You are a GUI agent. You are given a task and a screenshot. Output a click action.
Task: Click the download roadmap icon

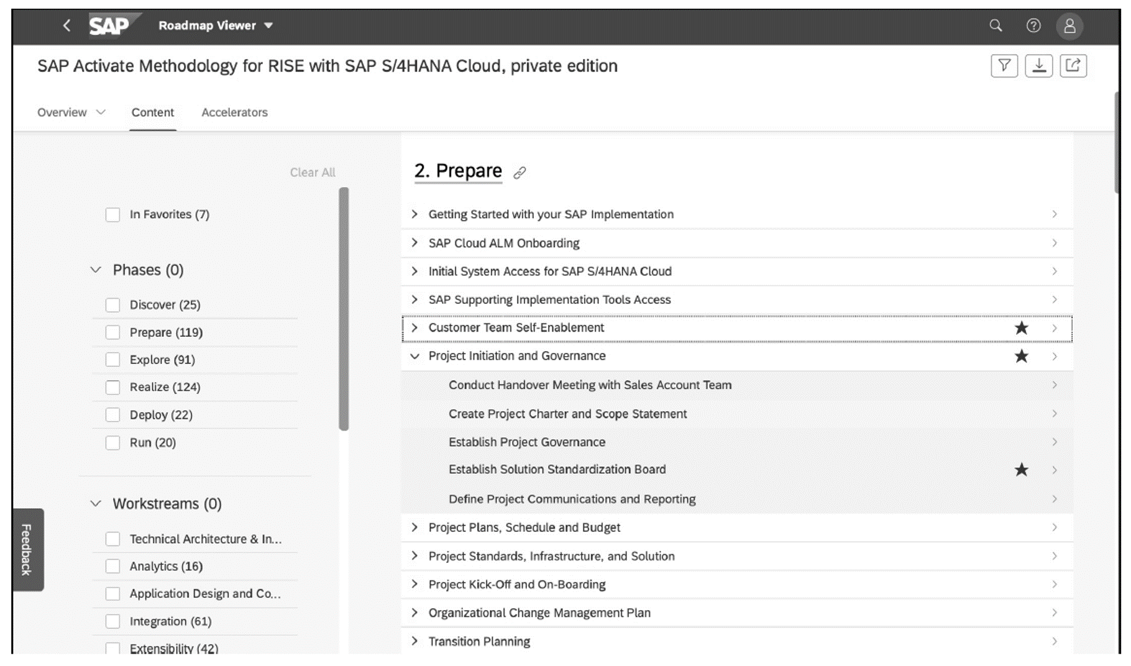1039,65
